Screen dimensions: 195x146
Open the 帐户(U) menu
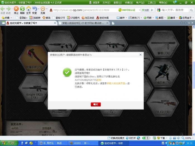pos(140,3)
